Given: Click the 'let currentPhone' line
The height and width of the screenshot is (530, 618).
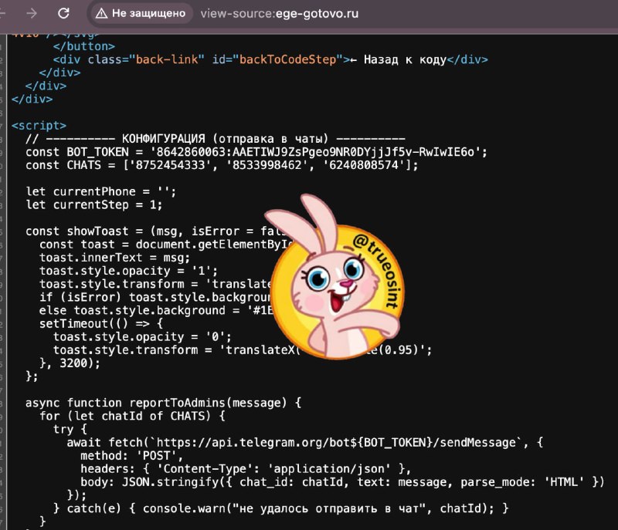Looking at the screenshot, I should pos(101,191).
